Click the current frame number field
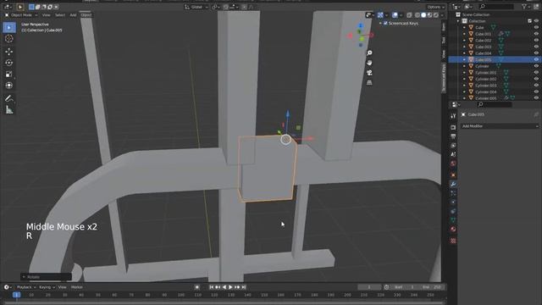Viewport: 542px width, 305px height. pyautogui.click(x=369, y=287)
